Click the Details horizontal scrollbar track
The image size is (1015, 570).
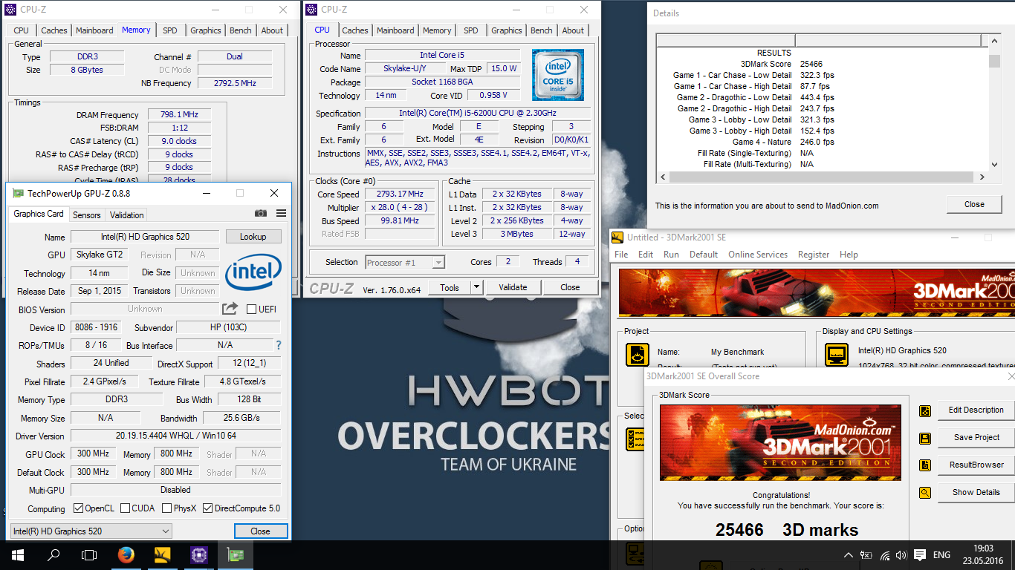click(x=821, y=177)
